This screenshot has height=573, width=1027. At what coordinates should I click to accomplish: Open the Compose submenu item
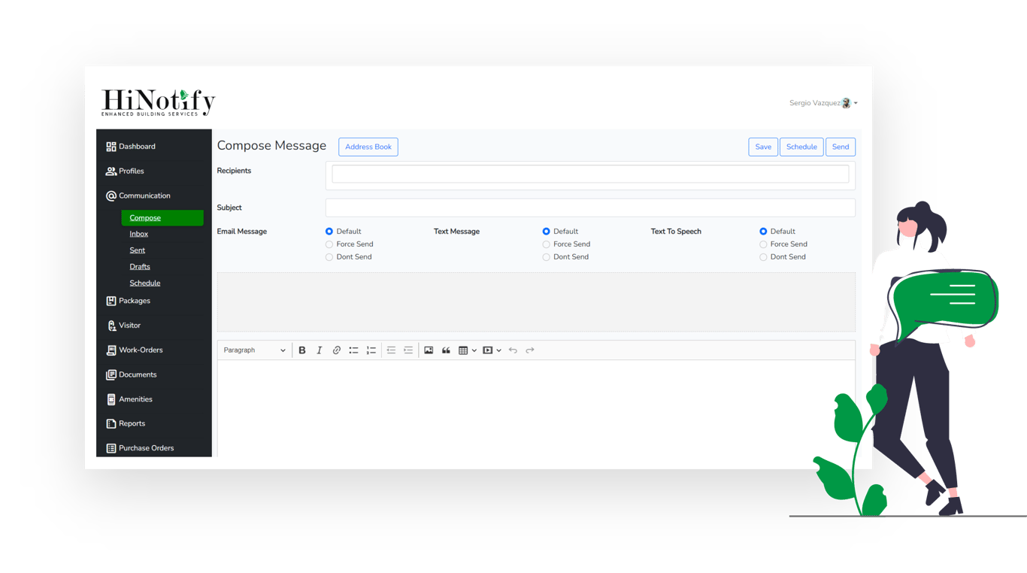pos(162,218)
